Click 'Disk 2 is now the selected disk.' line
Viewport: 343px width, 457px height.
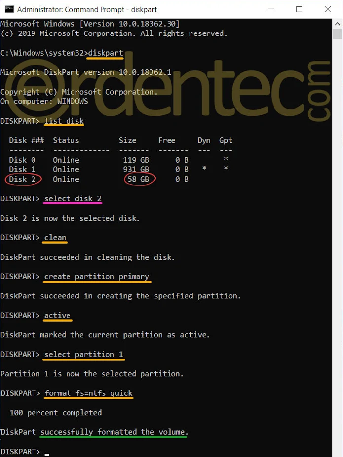point(70,218)
